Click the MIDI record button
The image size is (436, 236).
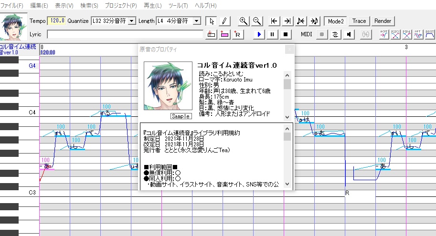(x=322, y=34)
